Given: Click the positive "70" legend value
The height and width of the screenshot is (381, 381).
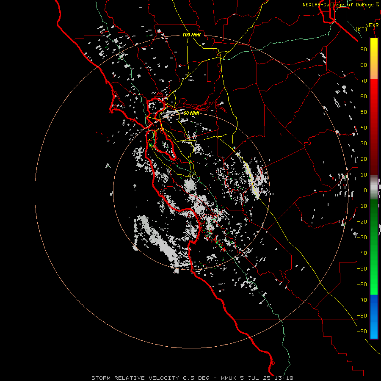Looking at the screenshot, I should point(364,81).
